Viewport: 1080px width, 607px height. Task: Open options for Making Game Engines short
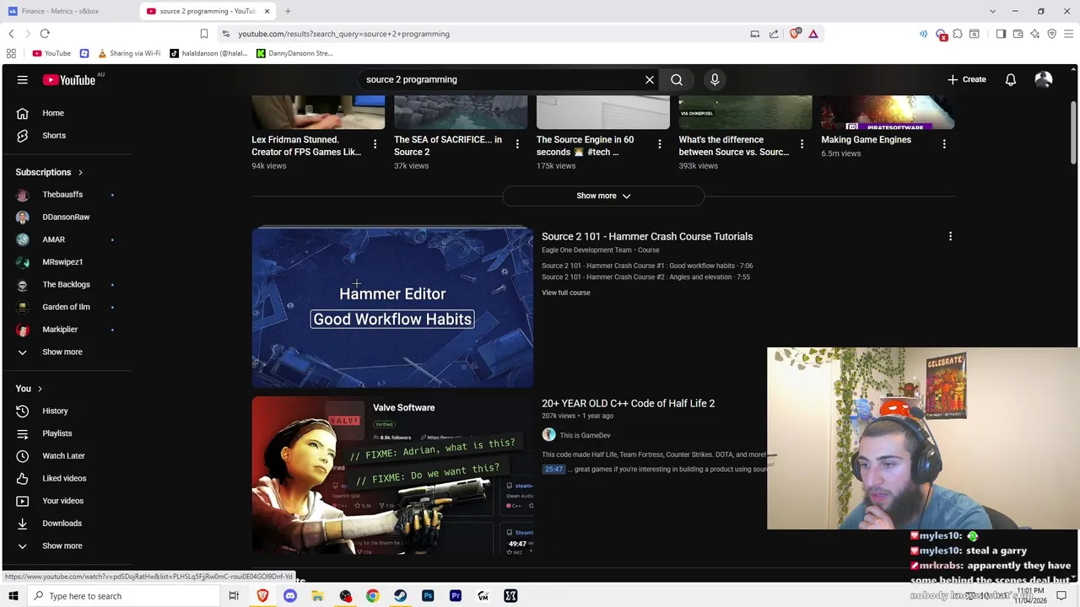[944, 144]
